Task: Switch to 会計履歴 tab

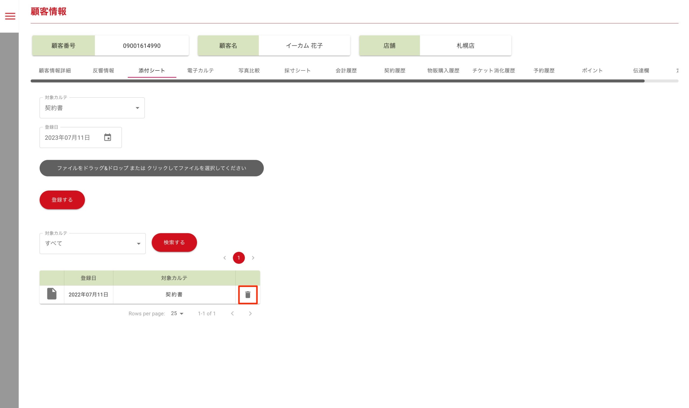Action: 346,71
